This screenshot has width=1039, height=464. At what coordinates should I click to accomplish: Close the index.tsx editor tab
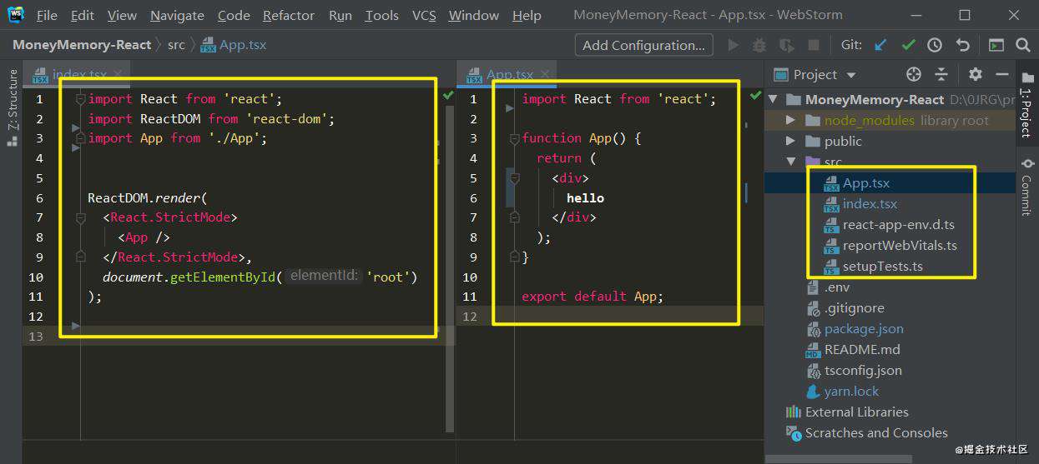[118, 74]
